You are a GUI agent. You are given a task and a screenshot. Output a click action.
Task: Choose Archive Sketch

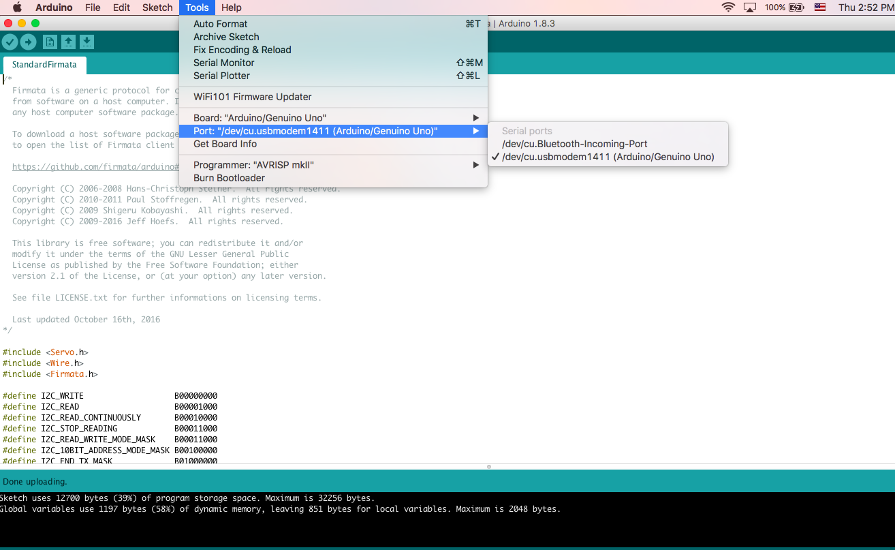click(x=333, y=37)
